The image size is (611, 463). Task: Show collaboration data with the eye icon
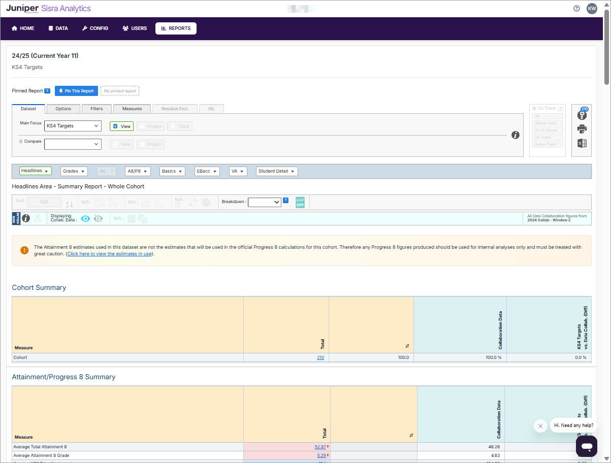[85, 218]
